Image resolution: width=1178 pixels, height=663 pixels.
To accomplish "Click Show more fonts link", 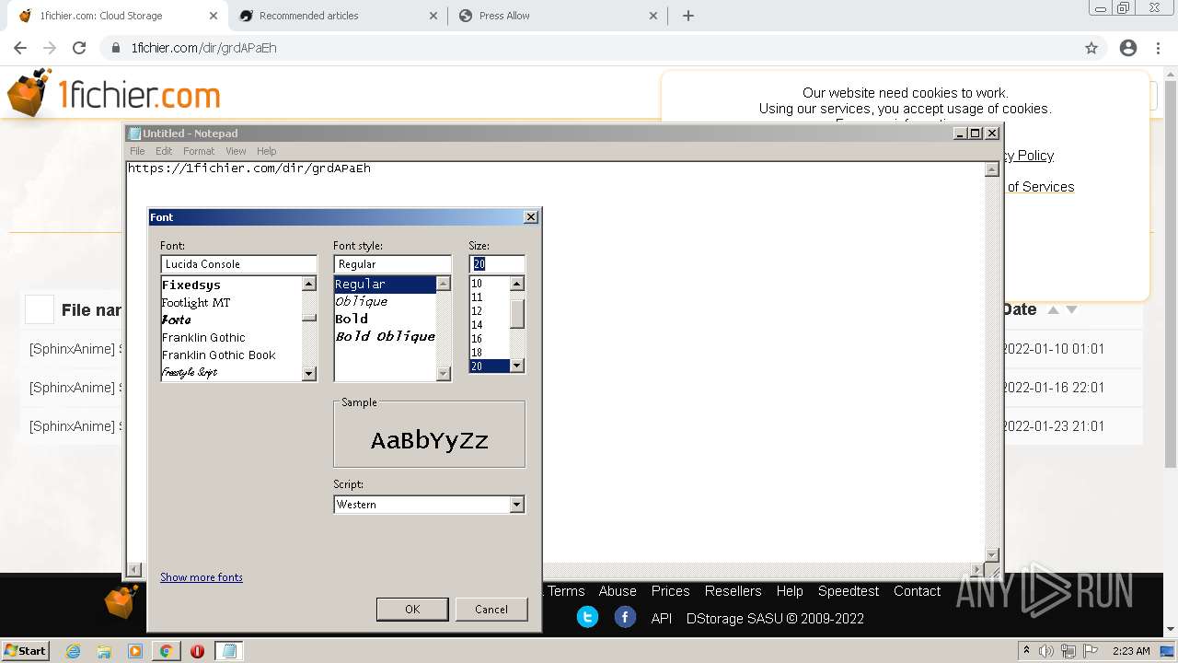I will pos(202,577).
